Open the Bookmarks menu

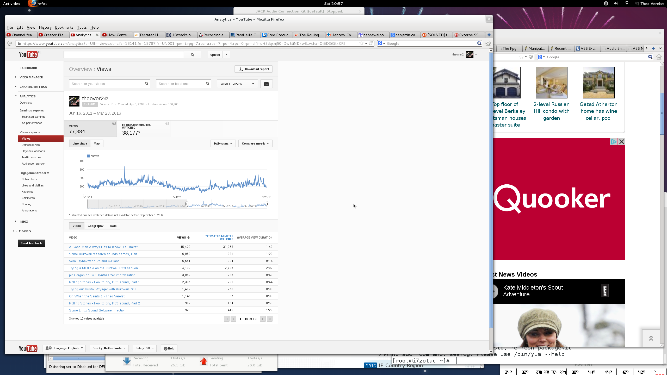pos(64,27)
